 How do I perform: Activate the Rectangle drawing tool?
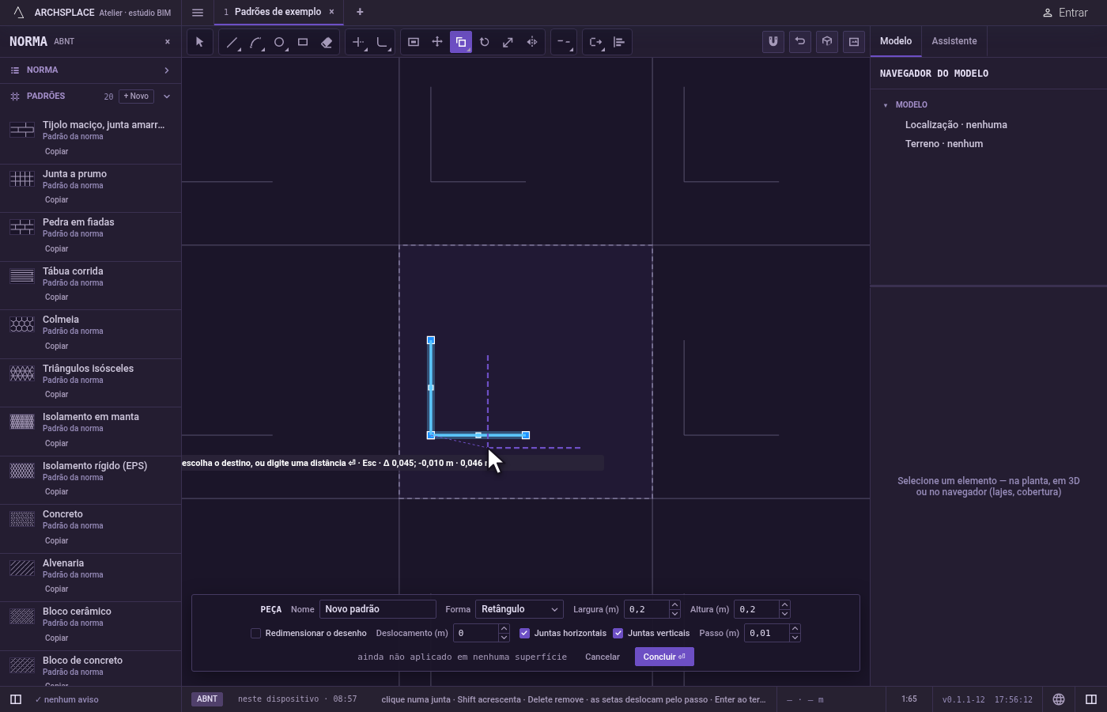303,42
